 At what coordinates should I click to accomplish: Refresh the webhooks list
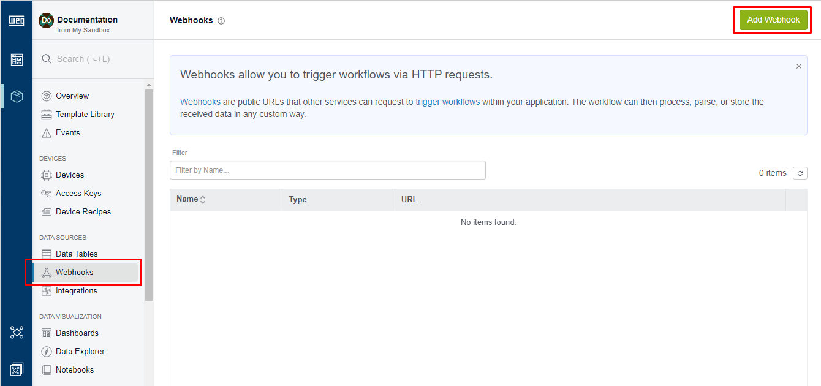tap(800, 173)
